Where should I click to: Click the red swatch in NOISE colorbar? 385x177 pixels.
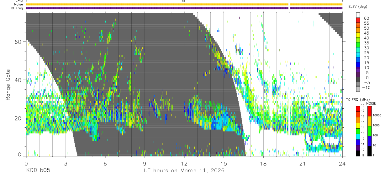369,111
